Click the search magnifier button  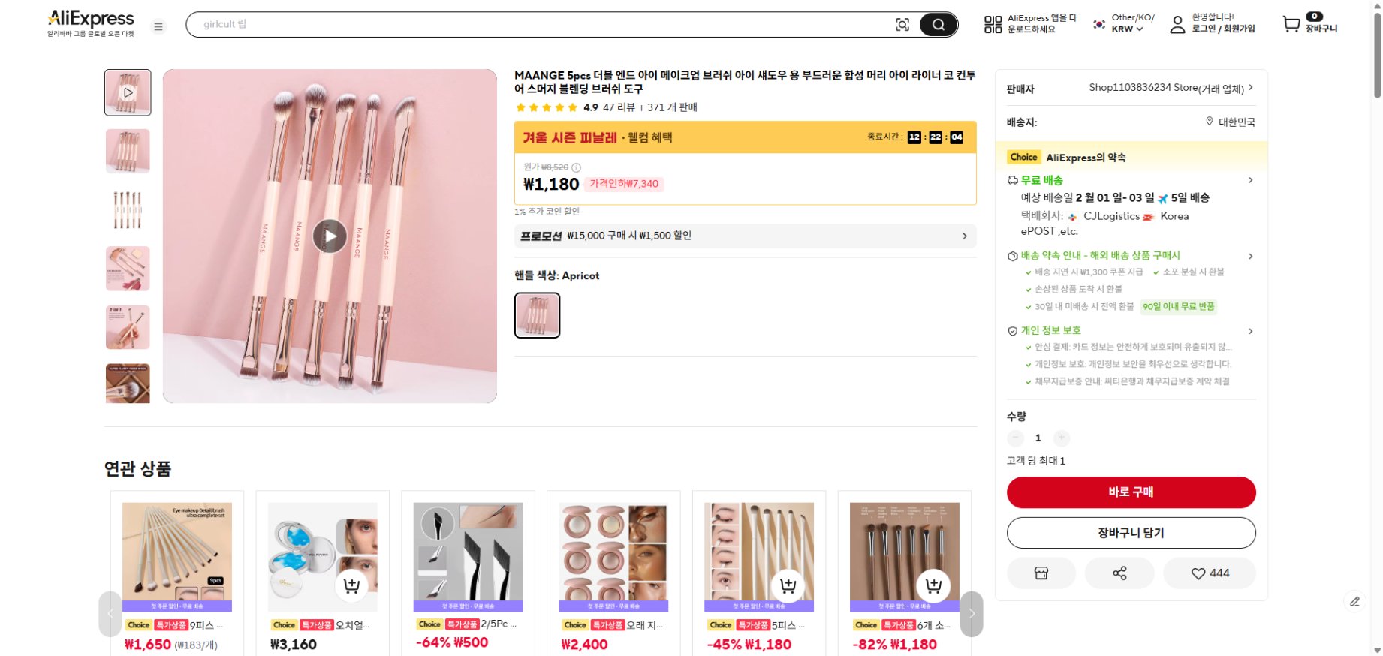pyautogui.click(x=938, y=24)
